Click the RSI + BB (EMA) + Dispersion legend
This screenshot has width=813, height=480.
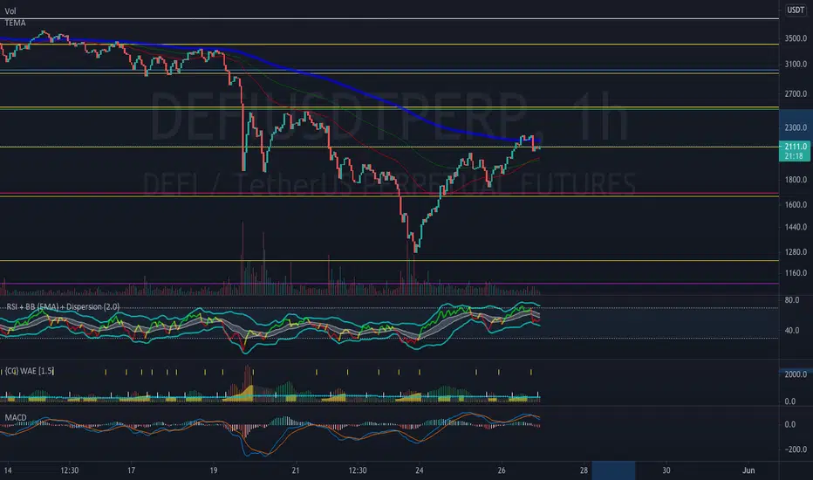(x=63, y=306)
